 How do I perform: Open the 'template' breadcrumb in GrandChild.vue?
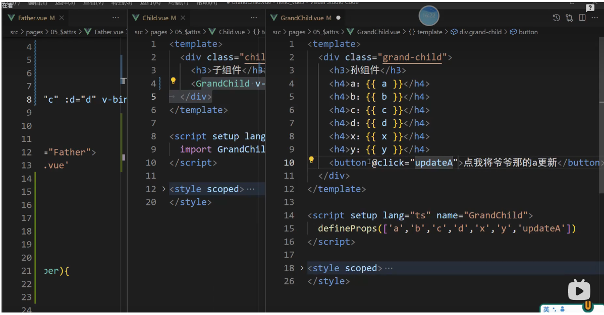[425, 32]
